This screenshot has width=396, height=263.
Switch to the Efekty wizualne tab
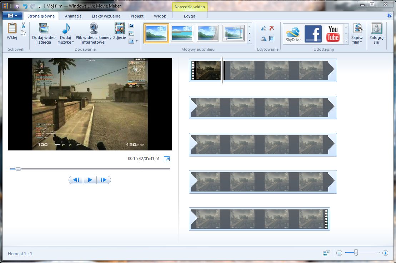(x=106, y=16)
